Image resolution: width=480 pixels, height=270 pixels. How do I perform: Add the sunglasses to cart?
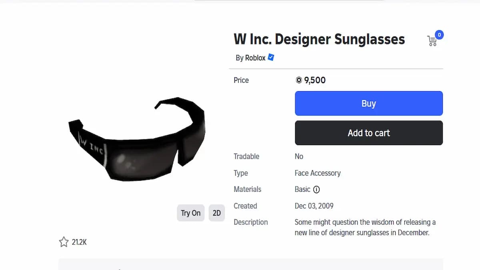point(368,133)
